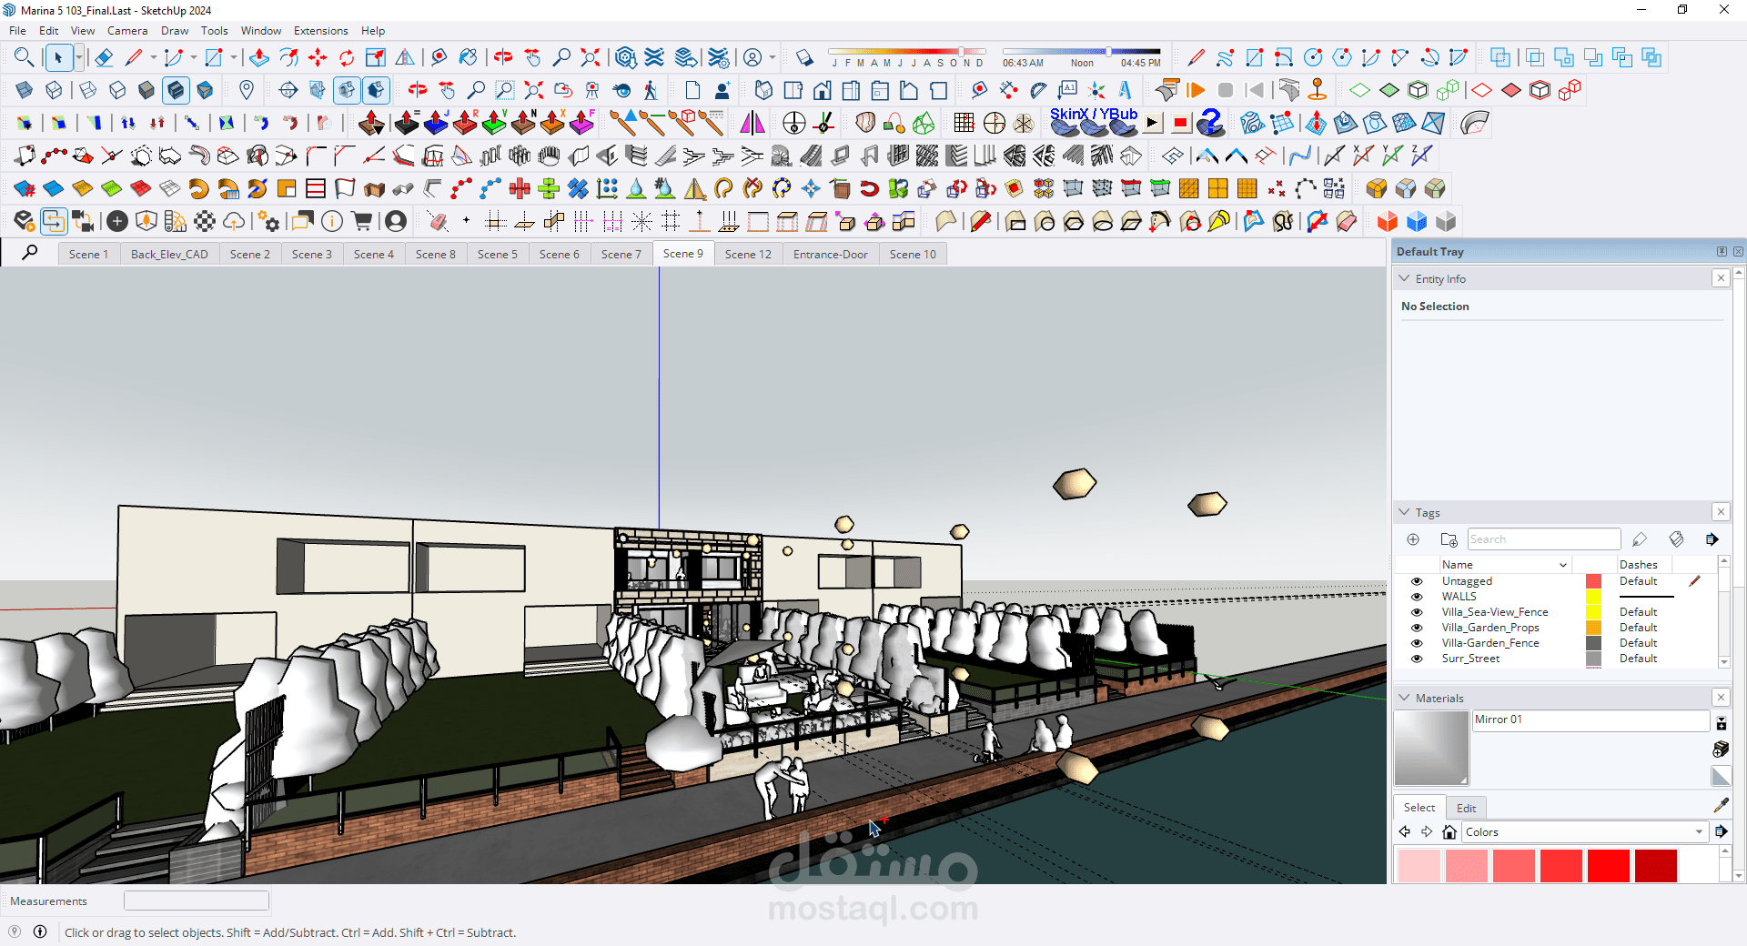1747x946 pixels.
Task: Sort tags by the Name column header
Action: click(1504, 565)
